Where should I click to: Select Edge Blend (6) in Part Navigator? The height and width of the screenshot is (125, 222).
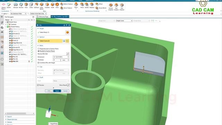[x=17, y=43]
